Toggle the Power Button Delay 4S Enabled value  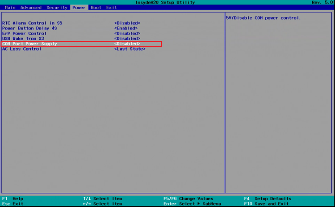(126, 28)
